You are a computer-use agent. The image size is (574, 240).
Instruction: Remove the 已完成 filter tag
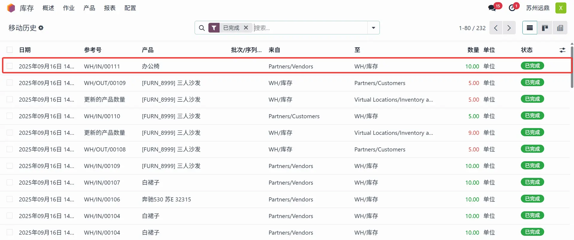(x=246, y=27)
